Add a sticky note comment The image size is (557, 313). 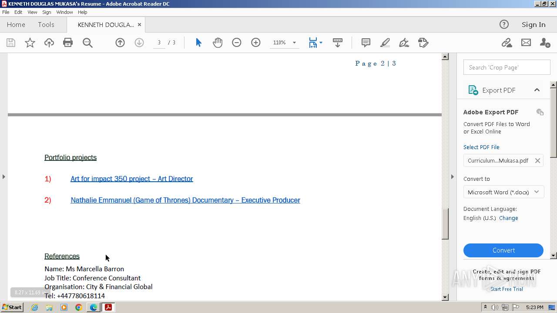(366, 43)
